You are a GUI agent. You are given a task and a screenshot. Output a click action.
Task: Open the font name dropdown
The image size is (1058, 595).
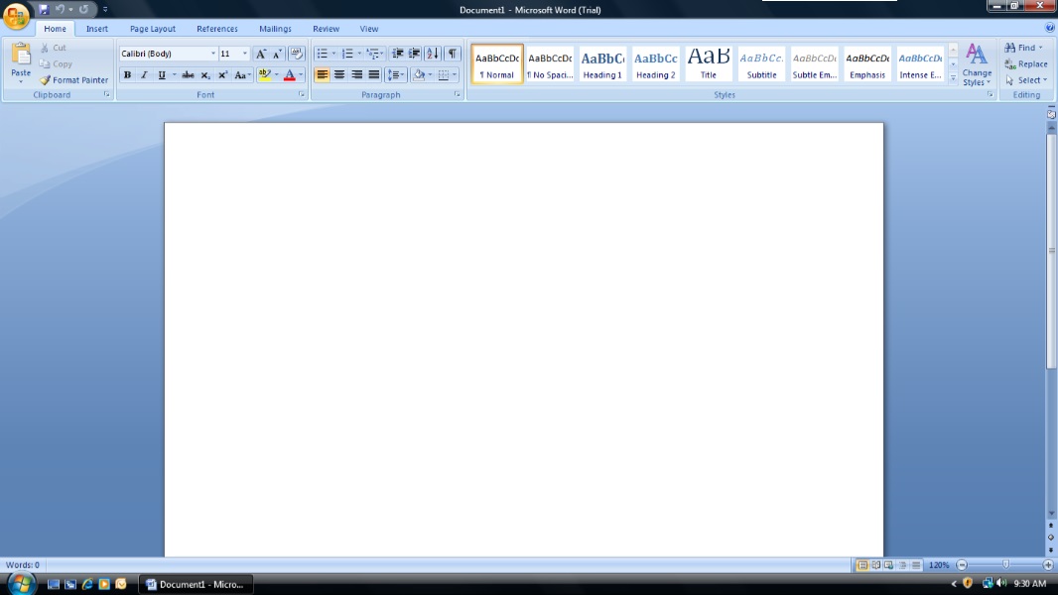212,54
